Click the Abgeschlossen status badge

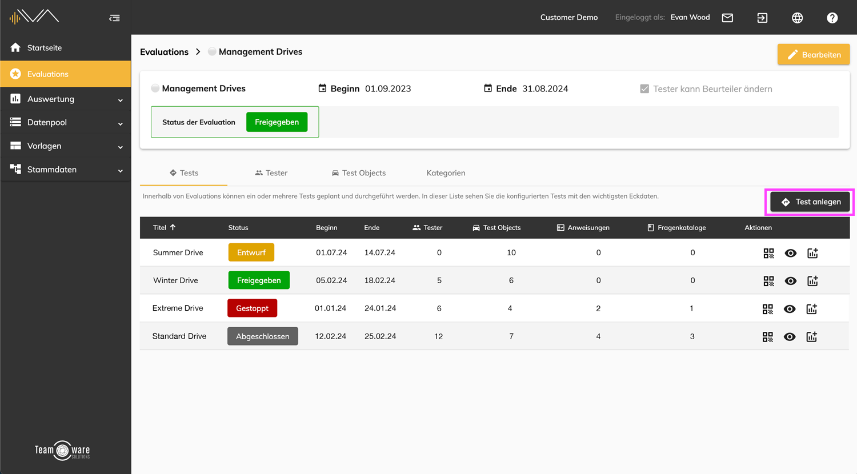pyautogui.click(x=263, y=336)
